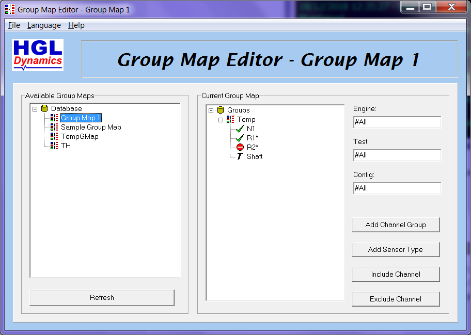Click the Add Sensor Type button
Image resolution: width=471 pixels, height=335 pixels.
[x=396, y=249]
